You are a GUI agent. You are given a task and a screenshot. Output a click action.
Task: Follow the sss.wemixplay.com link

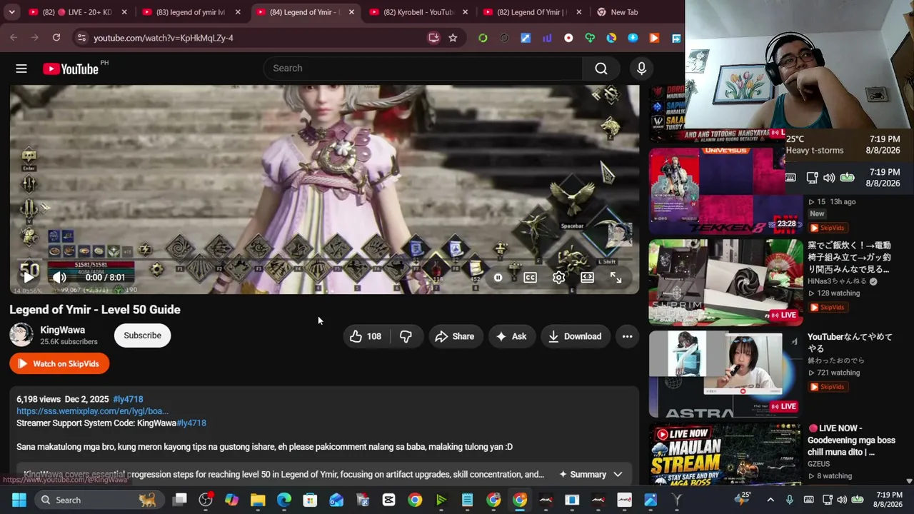92,411
